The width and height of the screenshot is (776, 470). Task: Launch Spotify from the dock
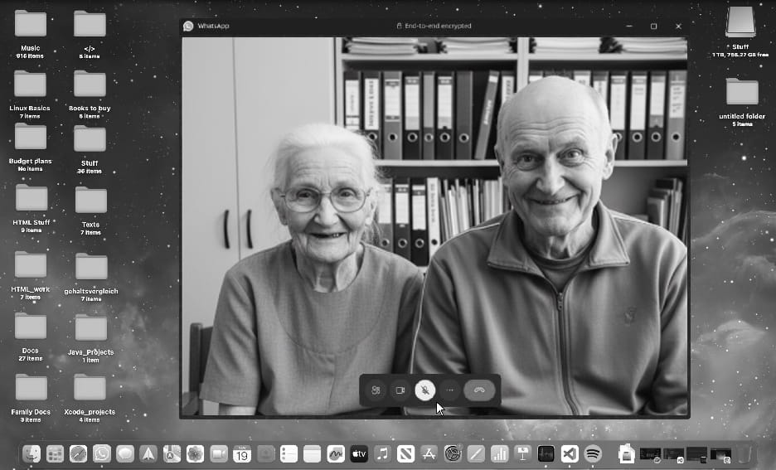(593, 453)
